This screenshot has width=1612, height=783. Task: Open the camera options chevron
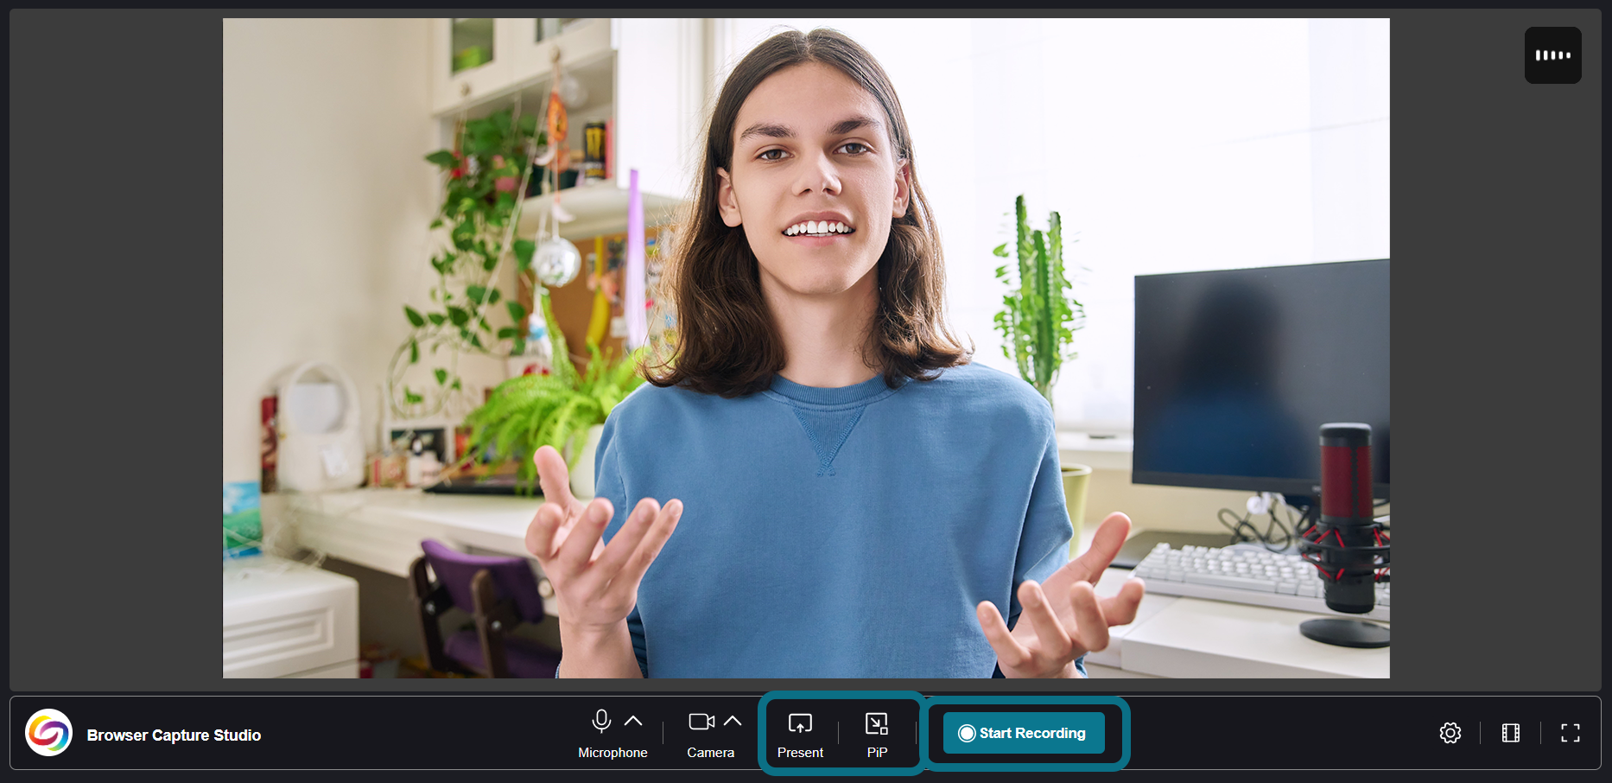733,721
